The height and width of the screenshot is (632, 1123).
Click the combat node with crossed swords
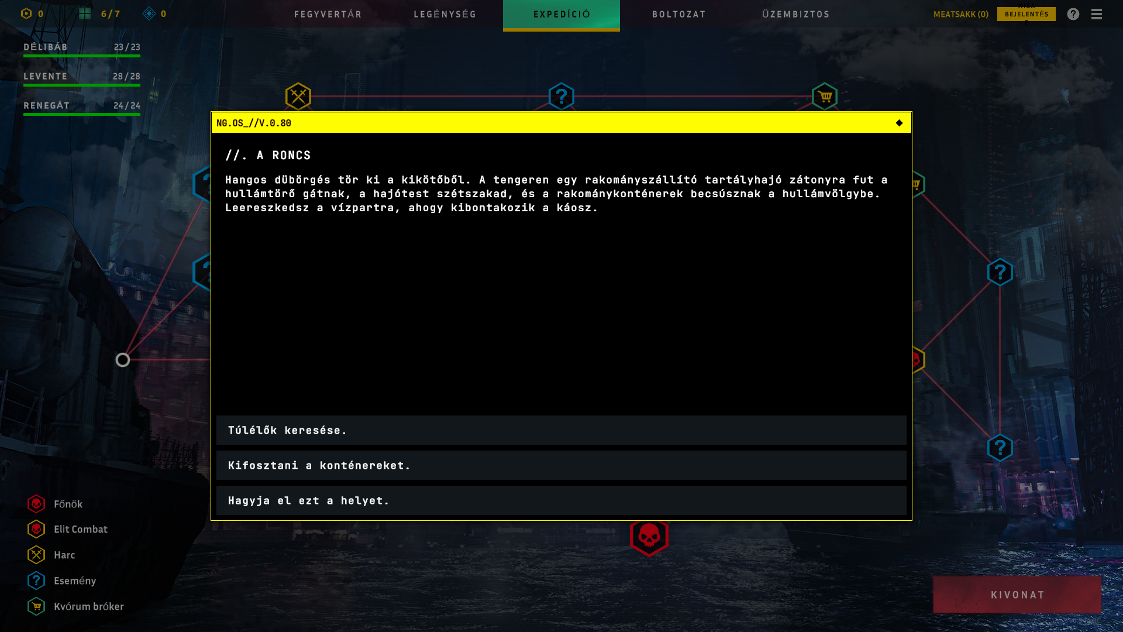click(298, 96)
